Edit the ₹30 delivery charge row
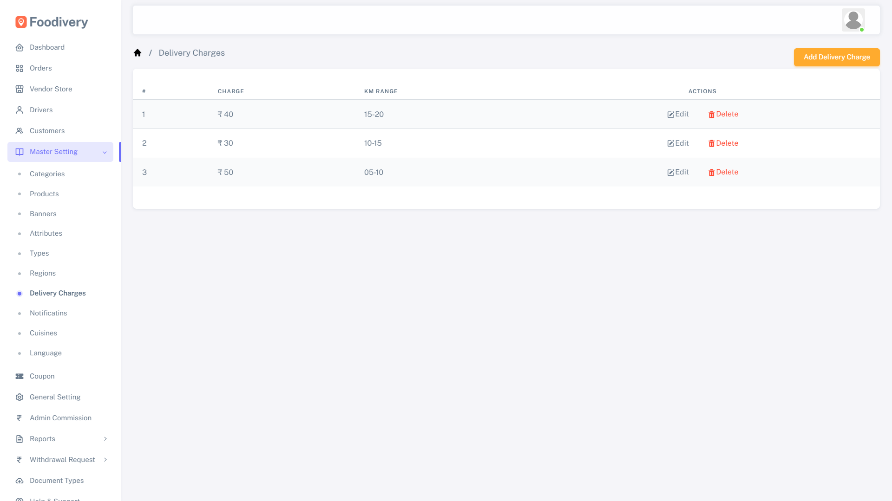The width and height of the screenshot is (892, 501). 678,143
